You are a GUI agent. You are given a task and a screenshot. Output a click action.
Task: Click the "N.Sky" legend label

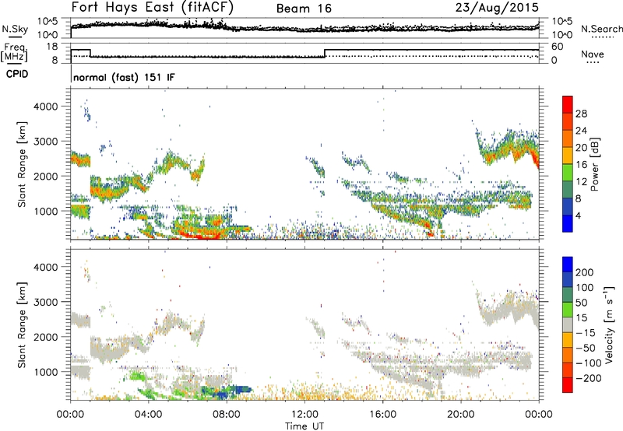pos(15,29)
